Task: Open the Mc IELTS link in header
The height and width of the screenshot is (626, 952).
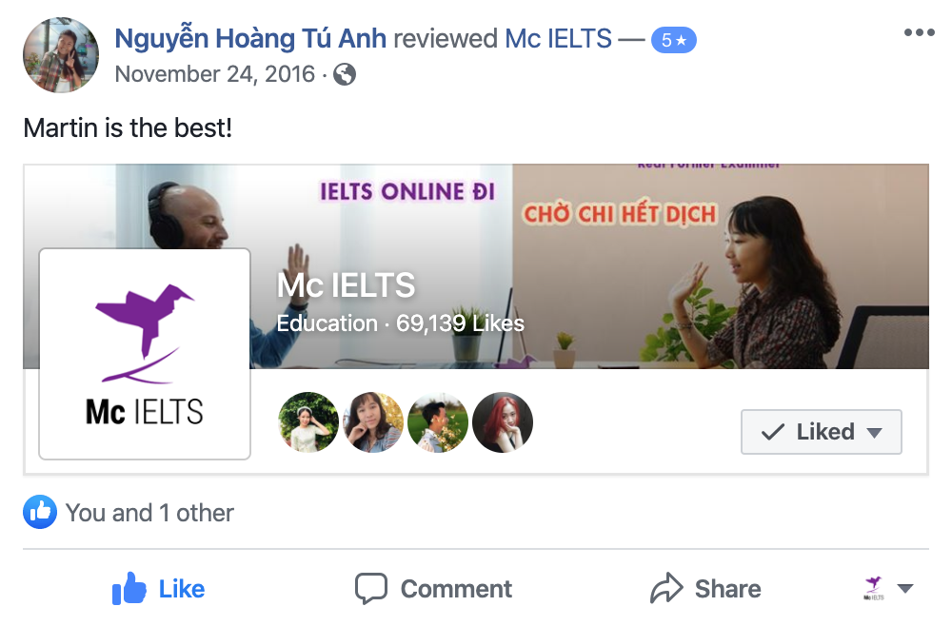Action: (x=558, y=39)
